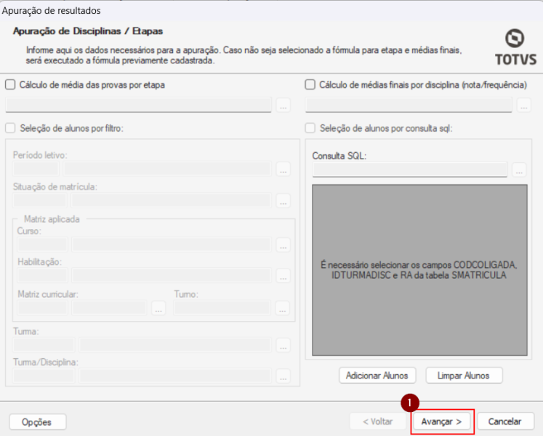Click the Limpar Alunos button

point(464,376)
